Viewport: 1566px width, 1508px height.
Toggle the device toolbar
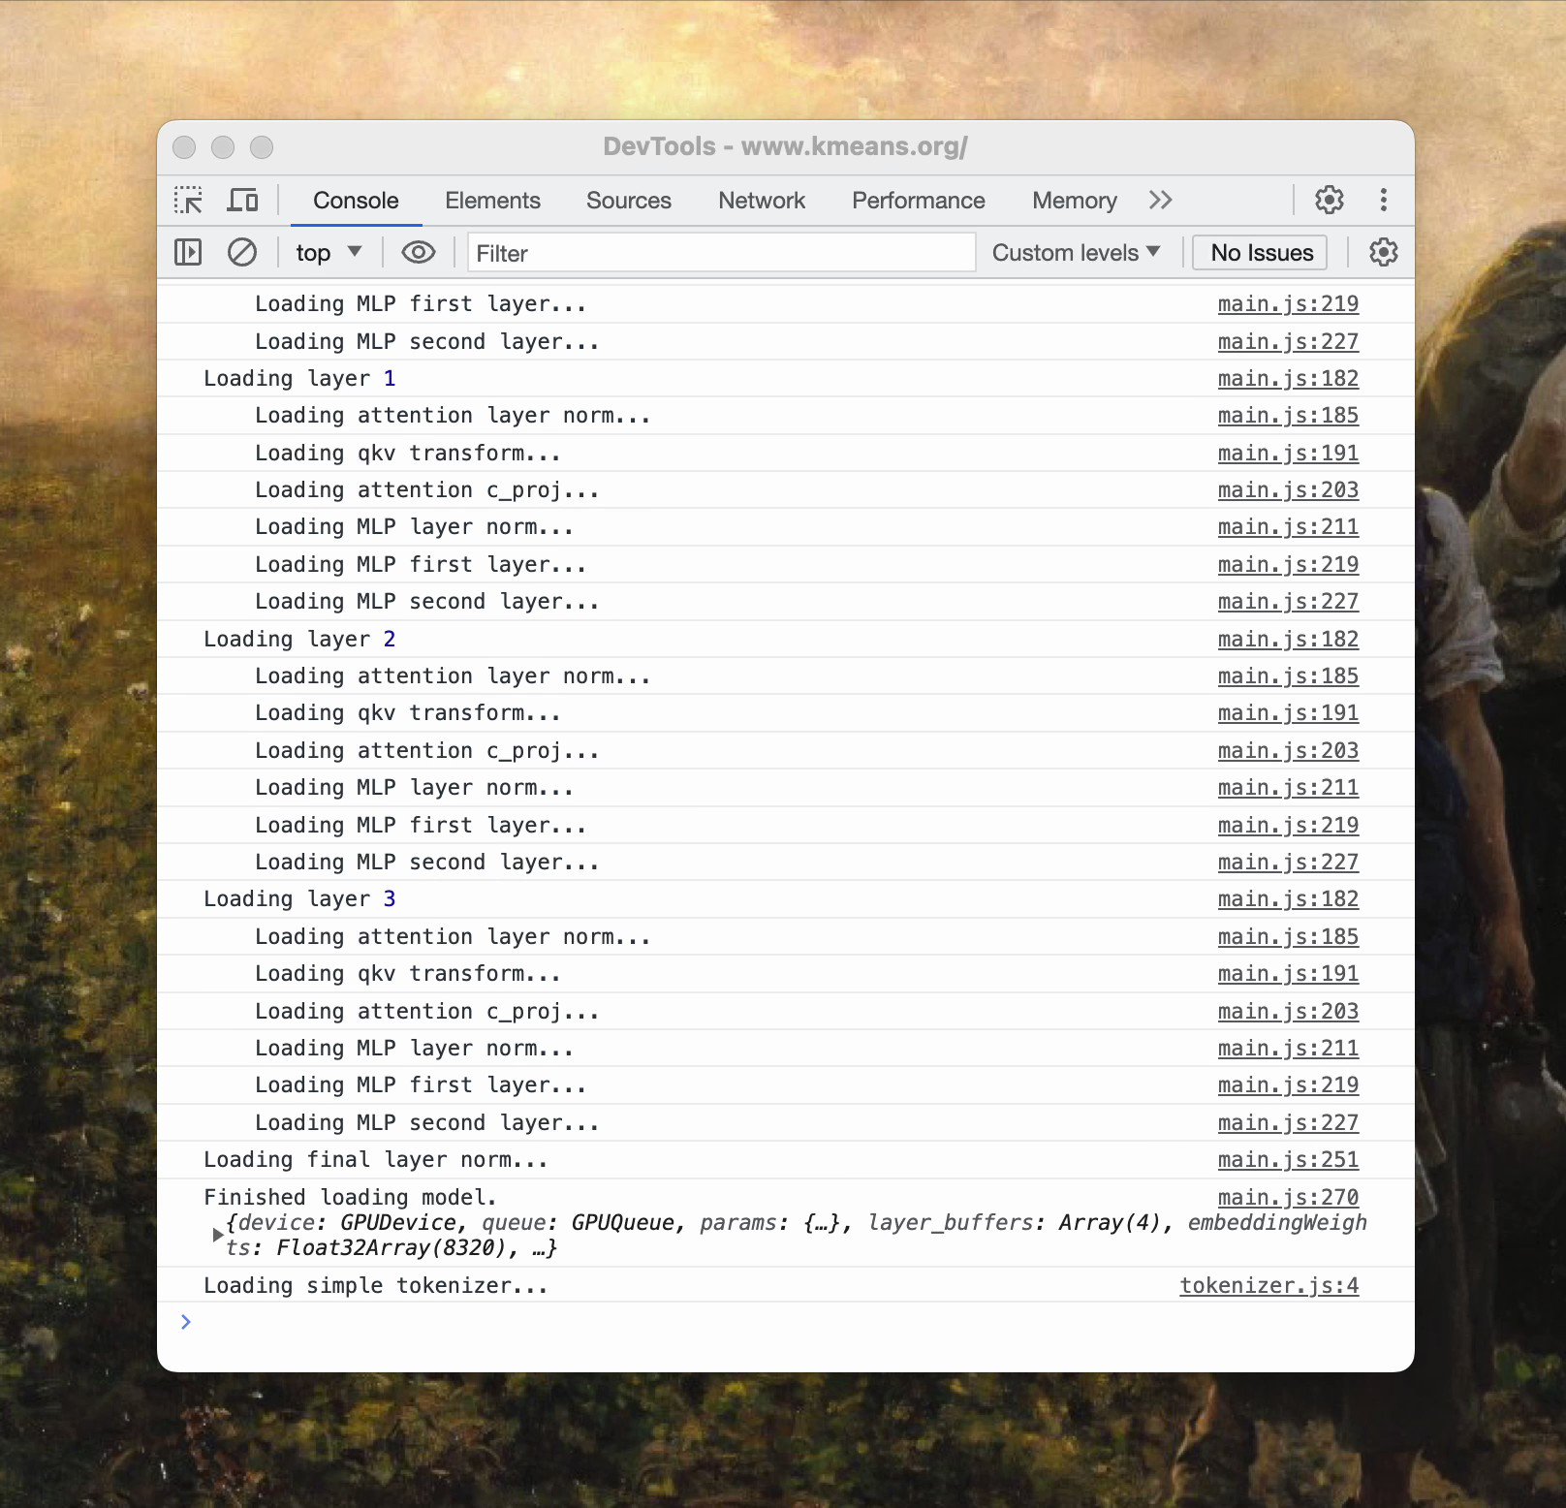click(x=242, y=200)
